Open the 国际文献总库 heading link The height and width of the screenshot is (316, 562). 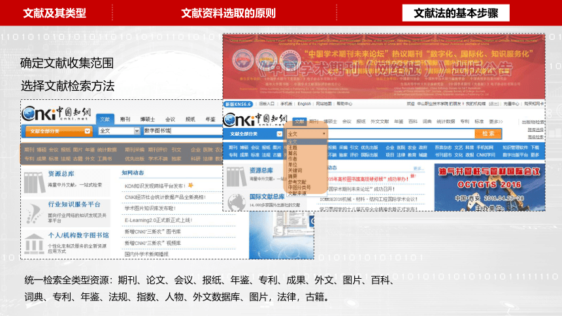tap(267, 197)
